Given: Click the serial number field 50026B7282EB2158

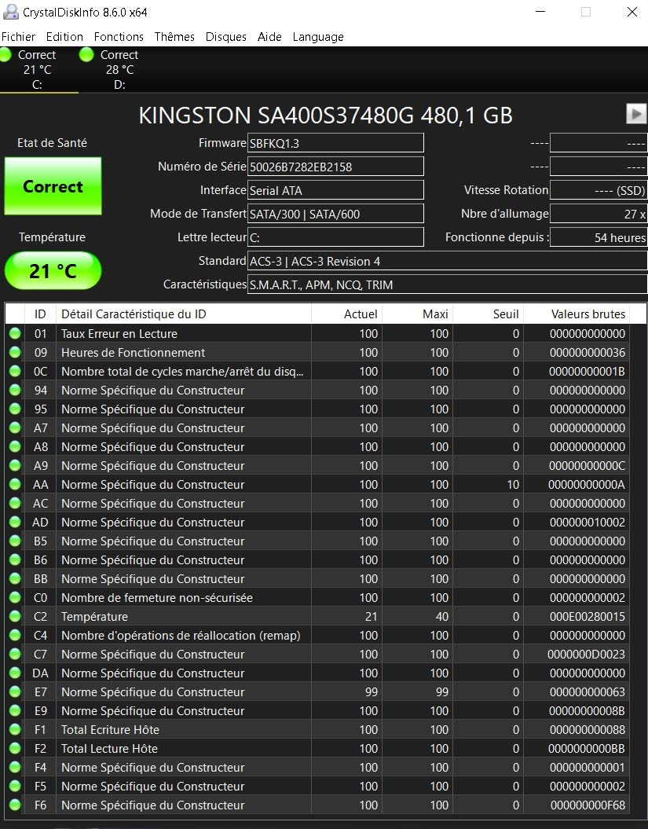Looking at the screenshot, I should [335, 167].
